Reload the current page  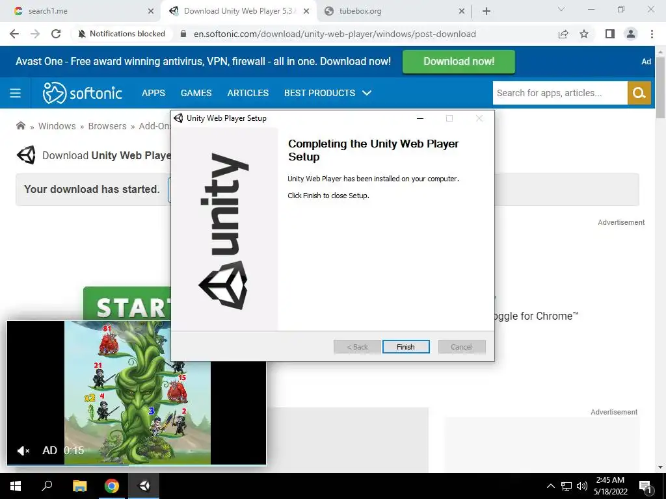56,34
